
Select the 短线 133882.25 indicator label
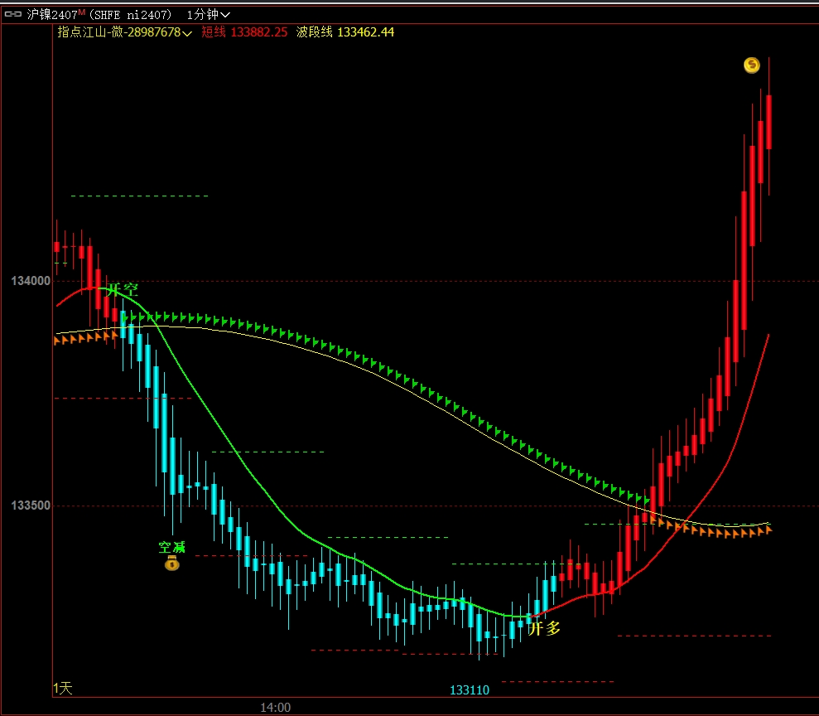pos(244,32)
